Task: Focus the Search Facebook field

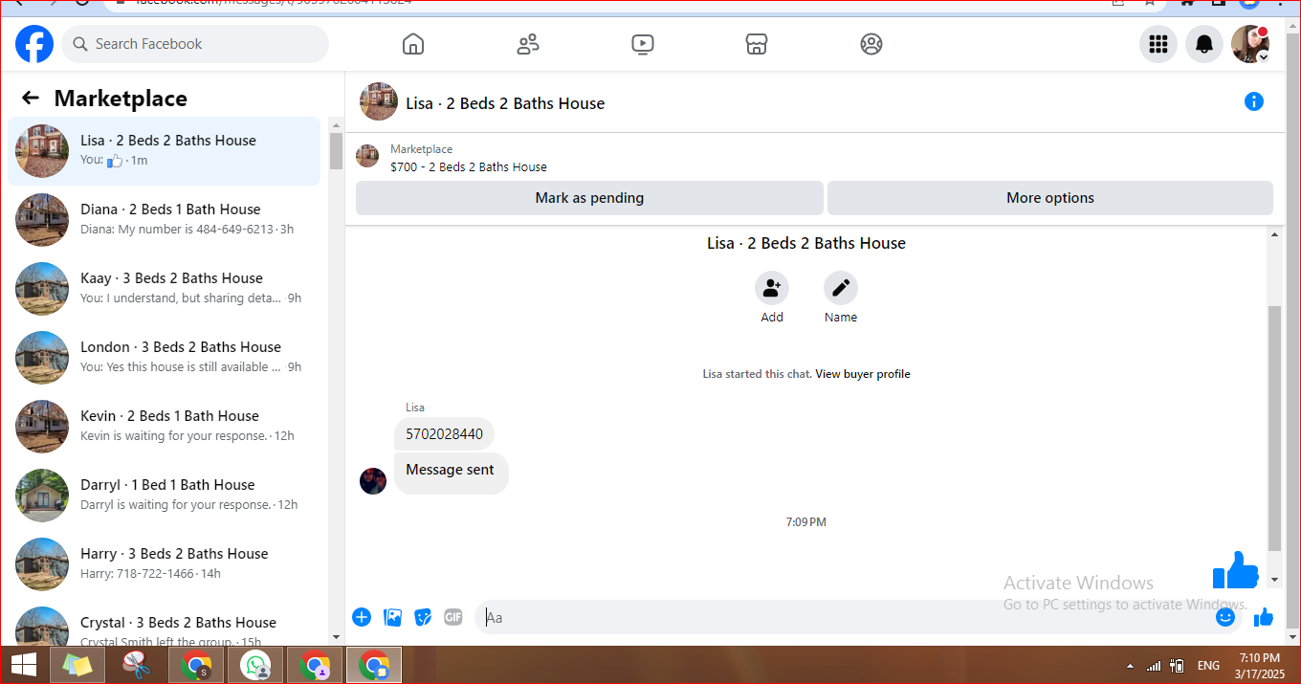Action: point(195,44)
